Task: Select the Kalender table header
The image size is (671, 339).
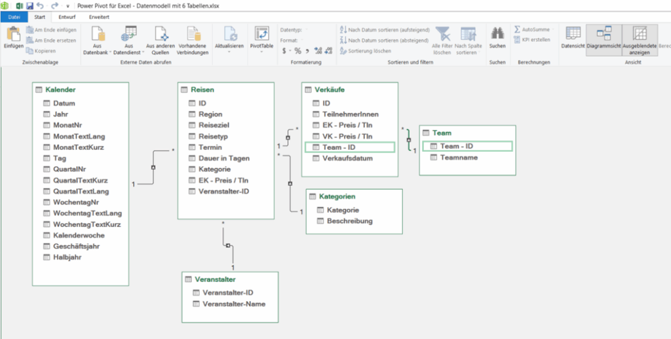Action: tap(60, 89)
